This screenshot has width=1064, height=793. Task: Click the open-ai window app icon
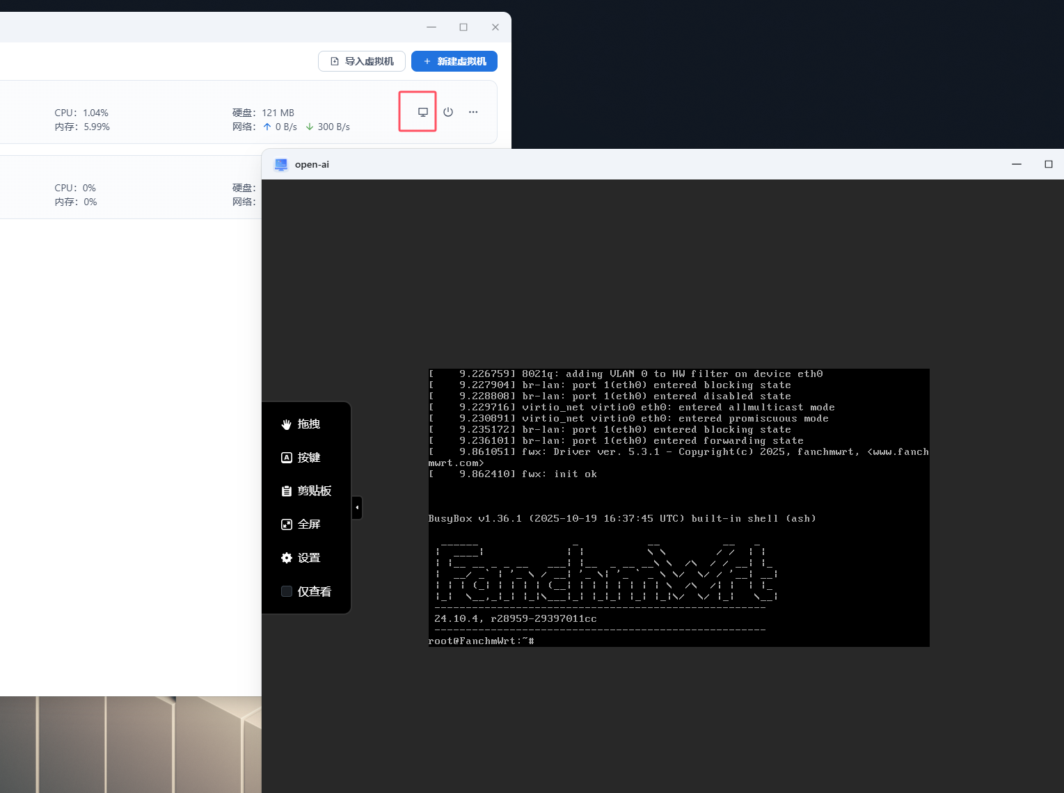tap(281, 165)
